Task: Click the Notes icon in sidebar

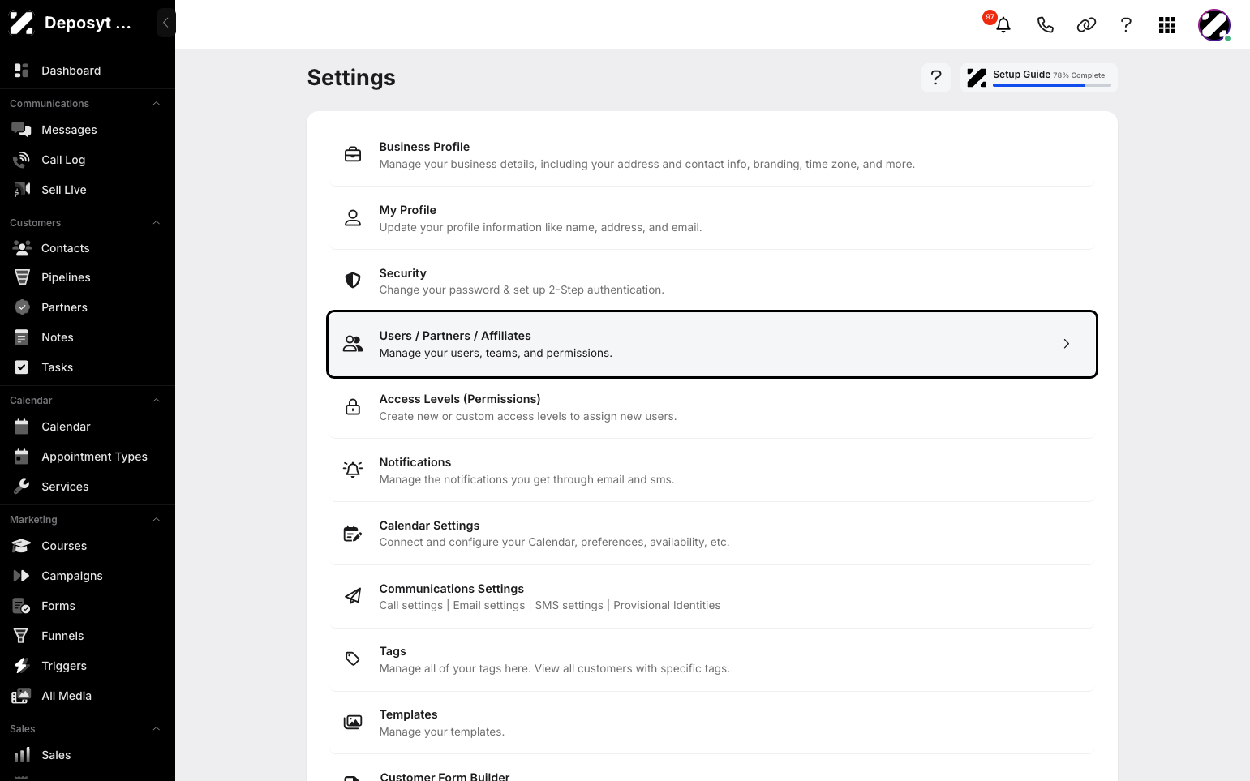Action: (x=22, y=337)
